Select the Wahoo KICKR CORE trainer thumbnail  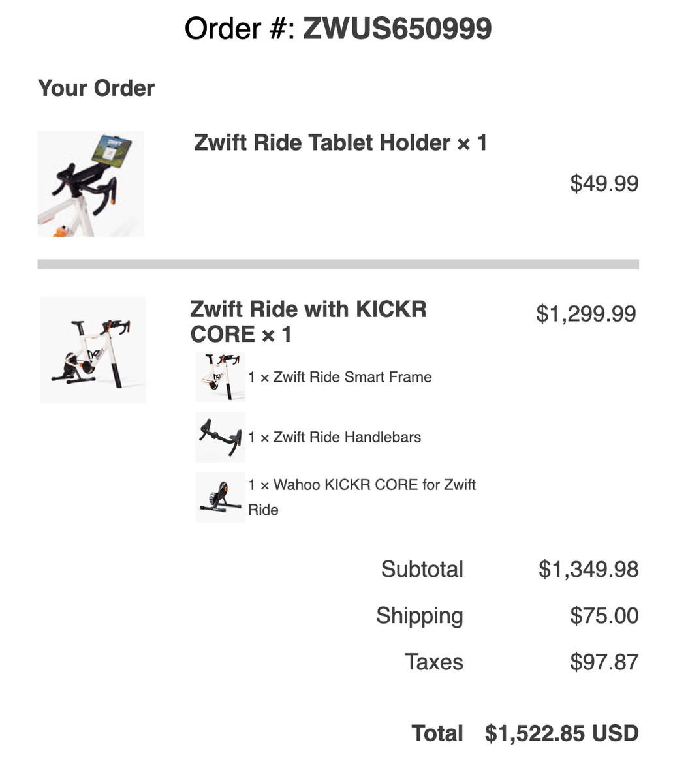pyautogui.click(x=221, y=498)
